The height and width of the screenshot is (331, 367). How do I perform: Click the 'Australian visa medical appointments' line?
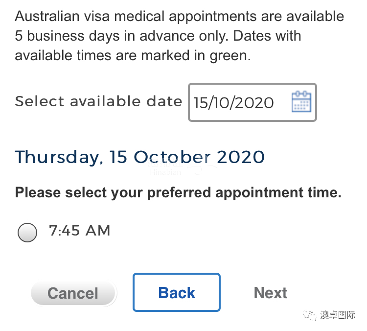point(179,17)
